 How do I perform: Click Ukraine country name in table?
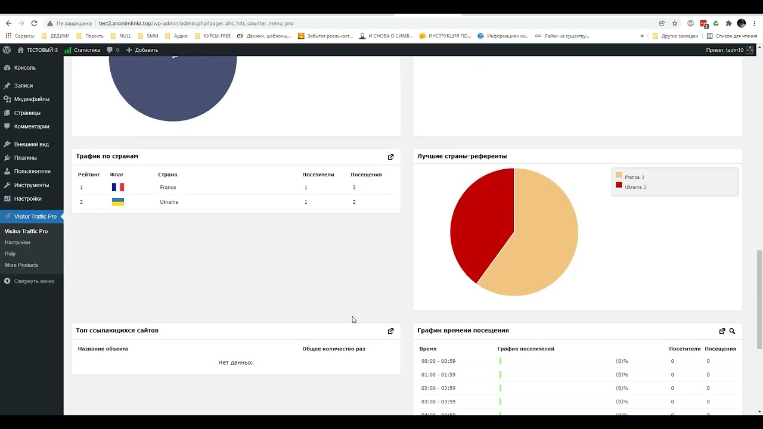tap(169, 202)
